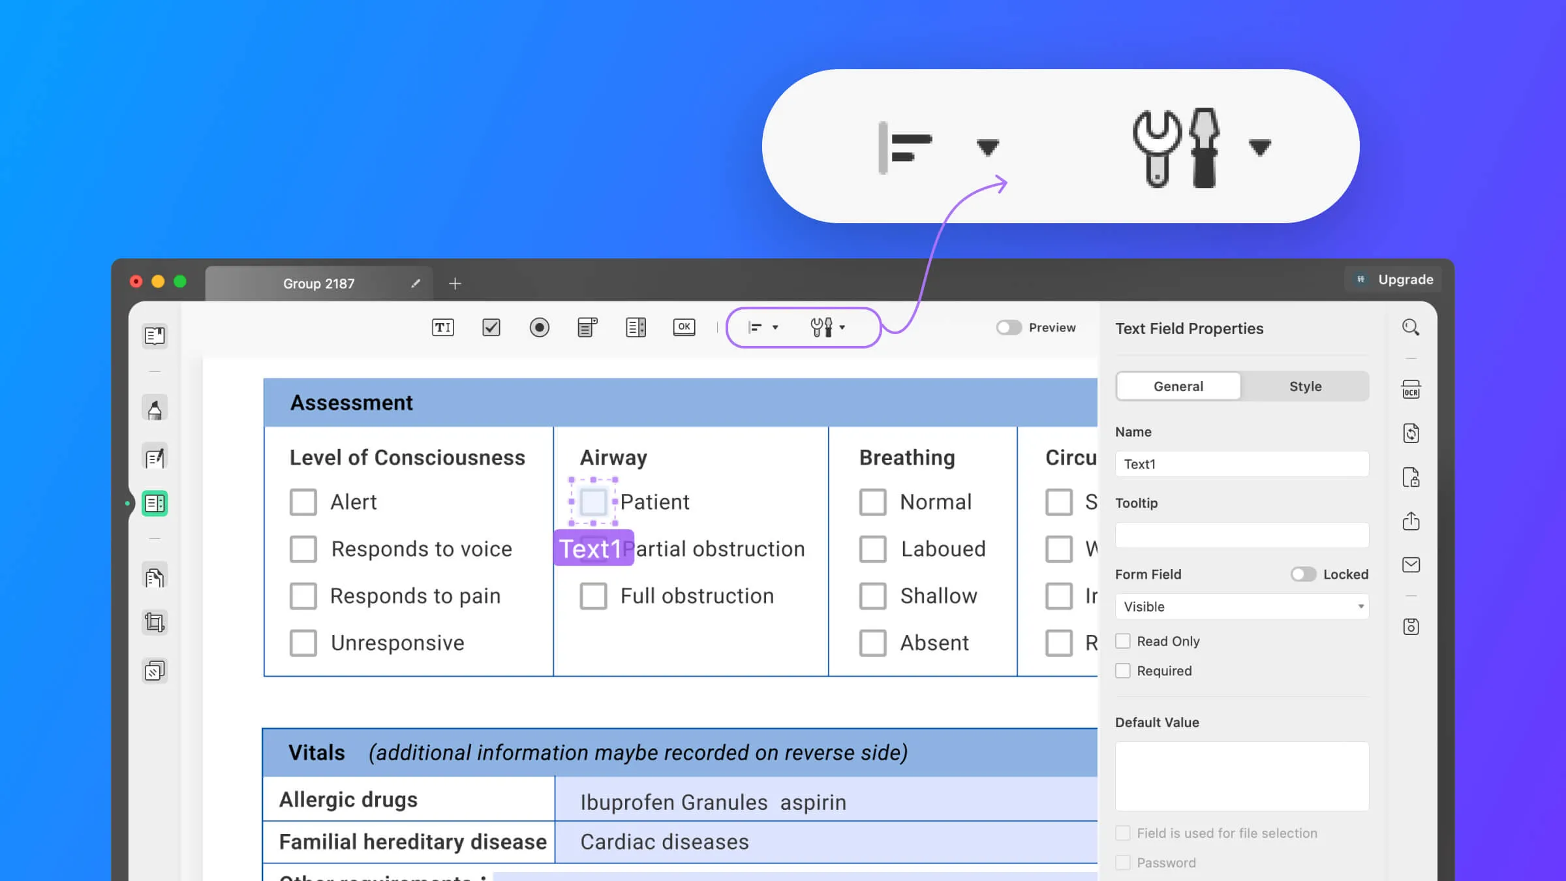
Task: Click the document export/save icon
Action: tap(1410, 626)
